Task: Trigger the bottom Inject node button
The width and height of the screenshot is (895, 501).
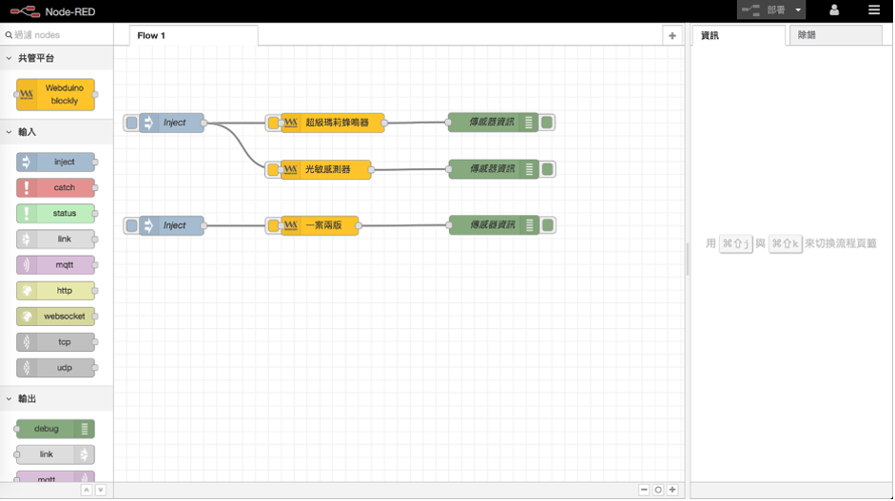Action: (x=132, y=225)
